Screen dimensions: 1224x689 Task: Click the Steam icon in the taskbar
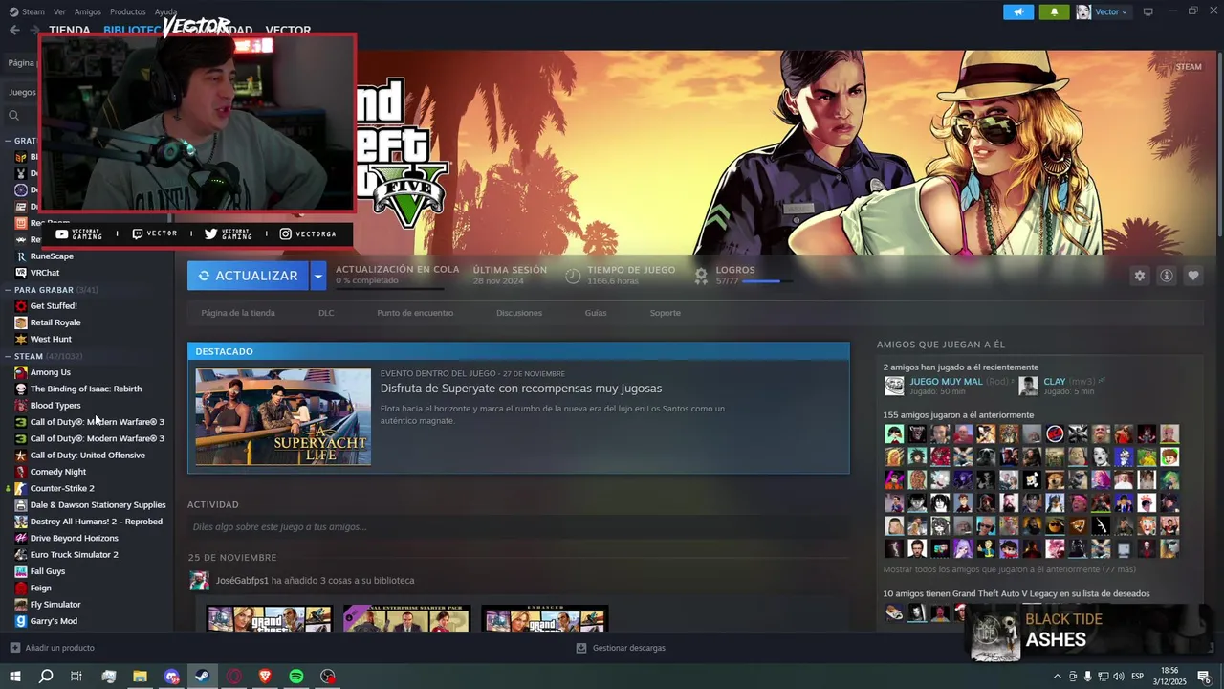click(x=202, y=677)
